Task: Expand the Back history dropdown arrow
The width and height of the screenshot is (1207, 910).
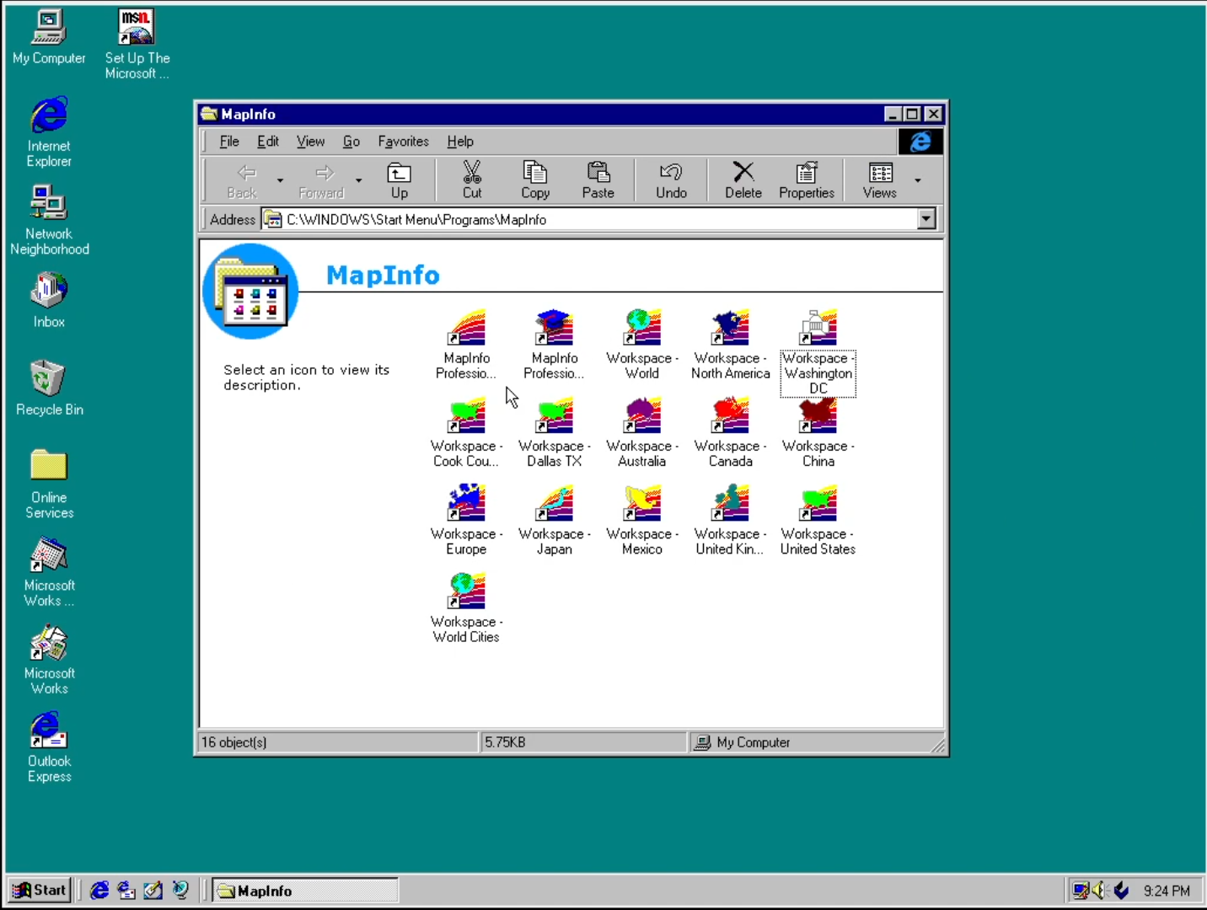Action: click(280, 180)
